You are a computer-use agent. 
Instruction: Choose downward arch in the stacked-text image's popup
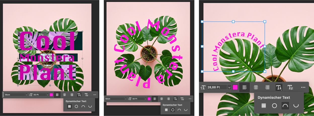(x=90, y=106)
